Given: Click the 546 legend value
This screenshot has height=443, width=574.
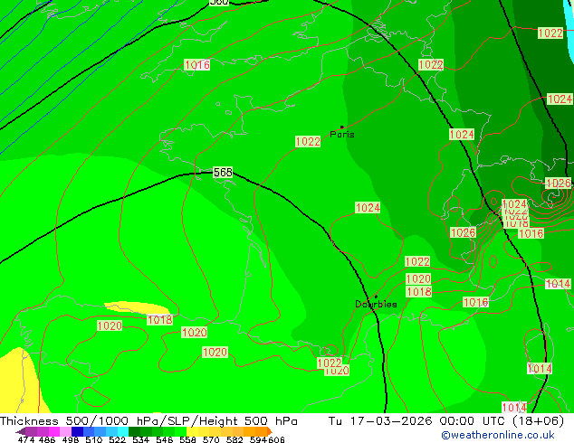Looking at the screenshot, I should coord(164,439).
